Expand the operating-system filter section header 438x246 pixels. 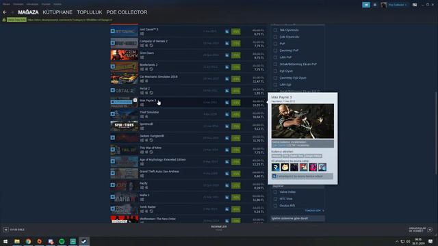[x=298, y=219]
